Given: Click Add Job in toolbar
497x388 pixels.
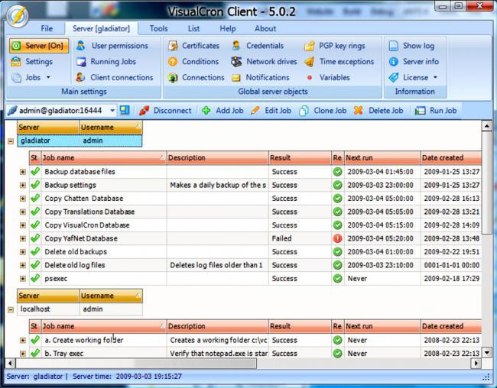Looking at the screenshot, I should (223, 111).
